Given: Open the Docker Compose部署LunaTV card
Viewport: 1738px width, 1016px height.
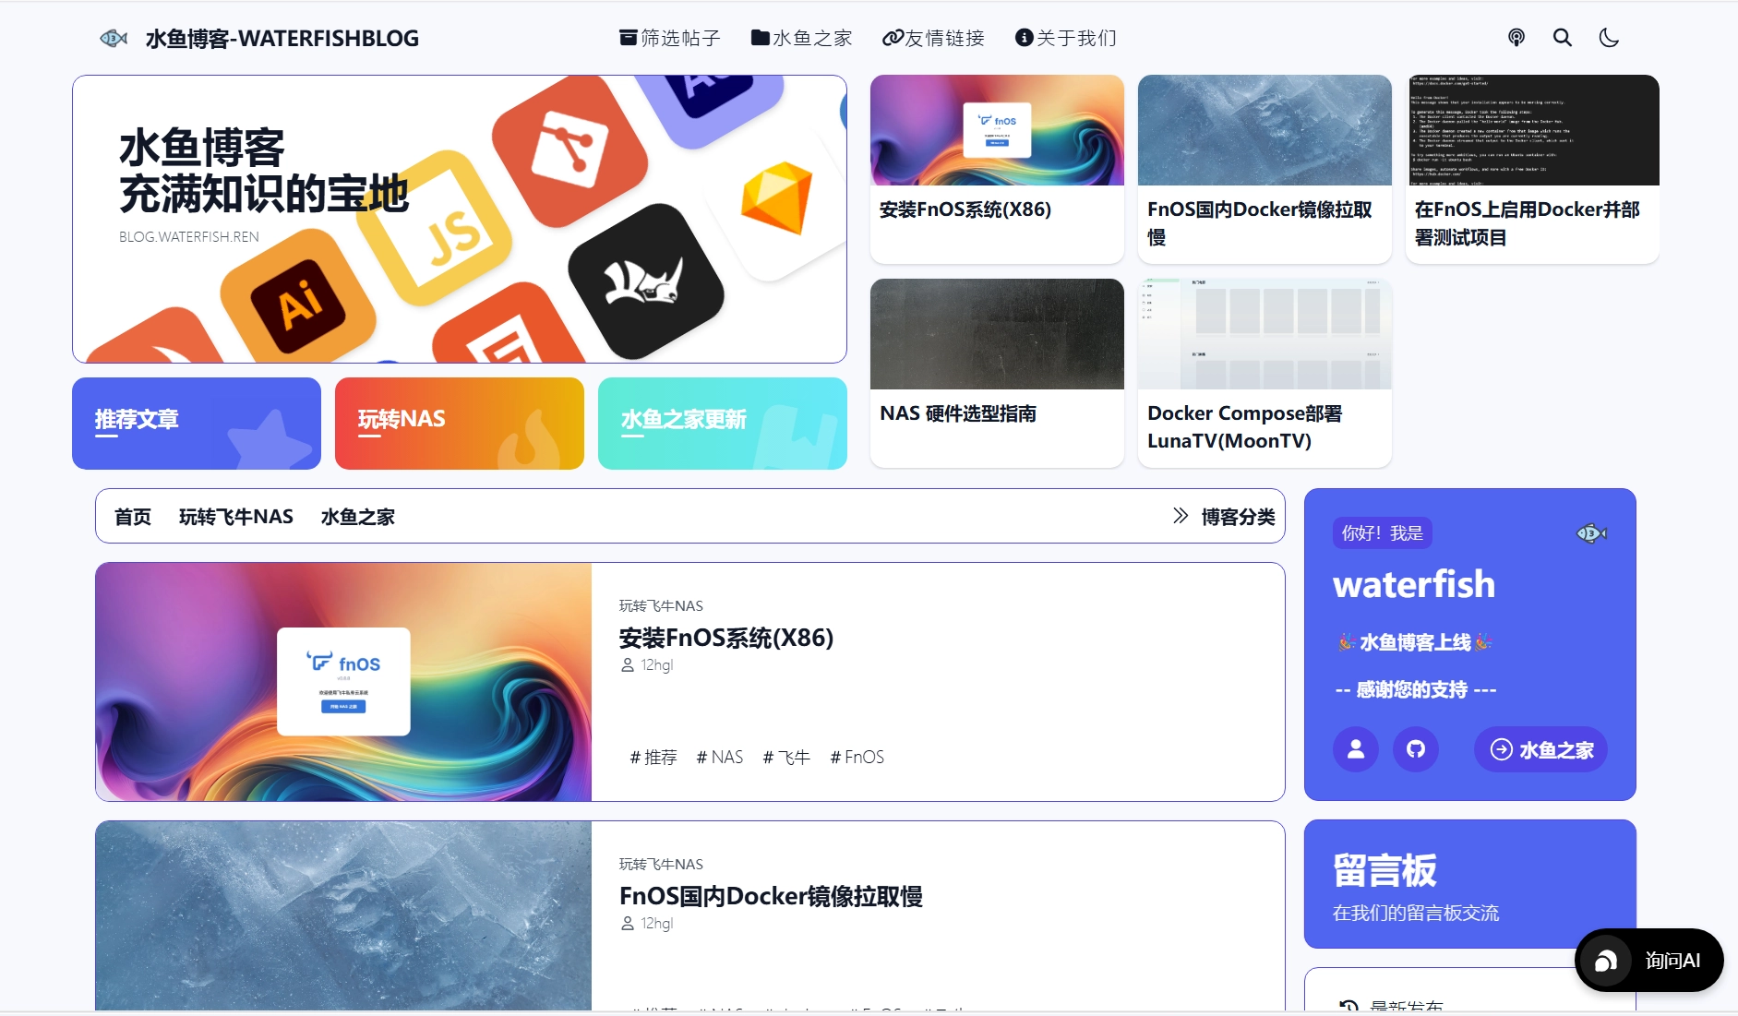Looking at the screenshot, I should tap(1265, 373).
